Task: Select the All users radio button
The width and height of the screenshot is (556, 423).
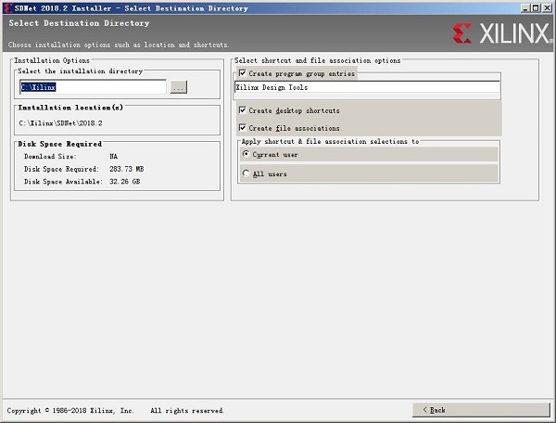Action: [246, 173]
